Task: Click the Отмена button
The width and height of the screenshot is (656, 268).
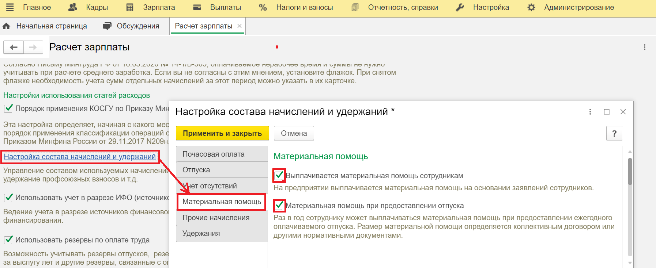Action: click(x=294, y=133)
